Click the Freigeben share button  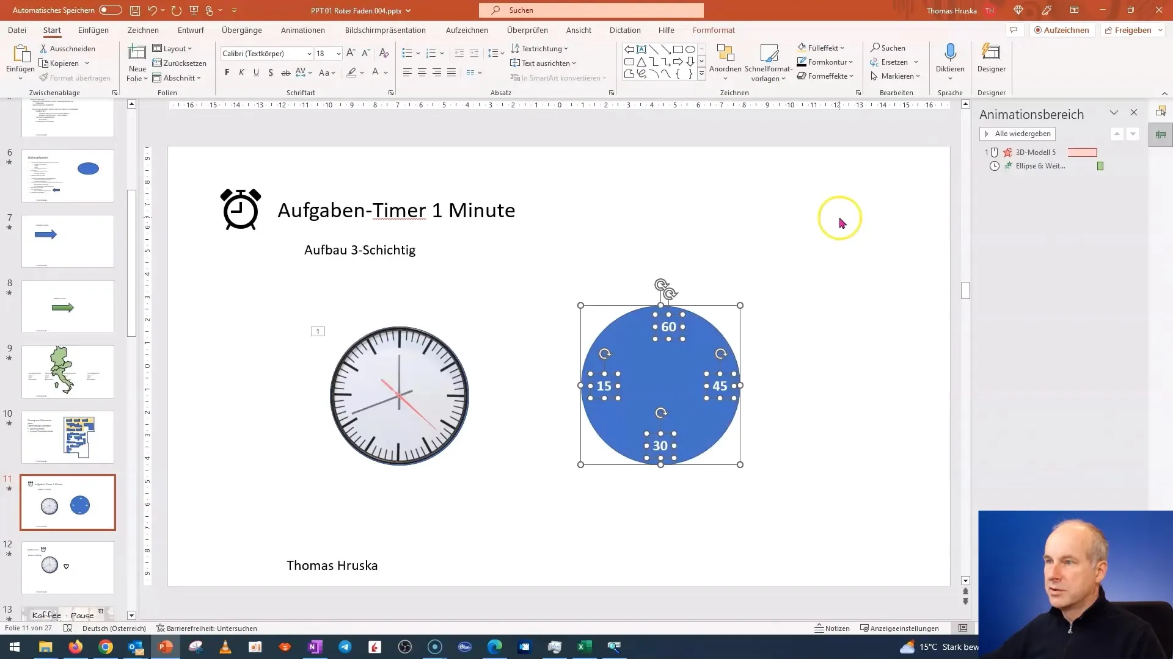(x=1133, y=30)
